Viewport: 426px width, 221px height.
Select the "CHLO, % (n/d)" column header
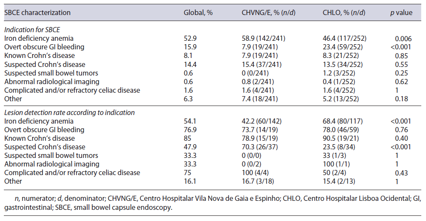(344, 12)
